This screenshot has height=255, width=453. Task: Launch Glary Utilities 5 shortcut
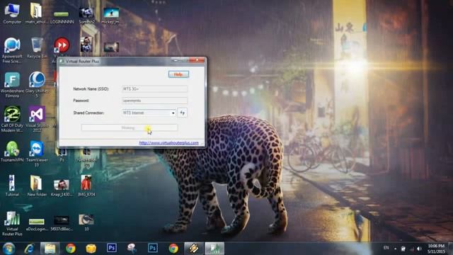pyautogui.click(x=37, y=85)
